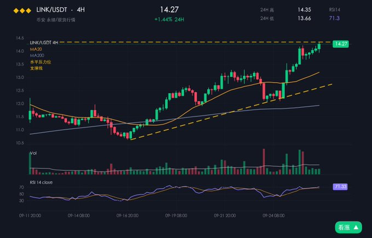Viewport: 372px width, 238px height.
Task: Click the RSI 70 level label
Action: pos(21,187)
